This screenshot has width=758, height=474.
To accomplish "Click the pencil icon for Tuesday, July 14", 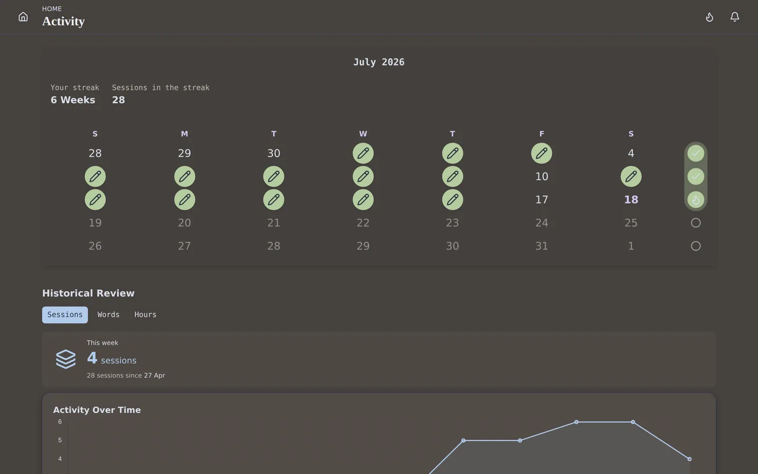I will (x=274, y=200).
